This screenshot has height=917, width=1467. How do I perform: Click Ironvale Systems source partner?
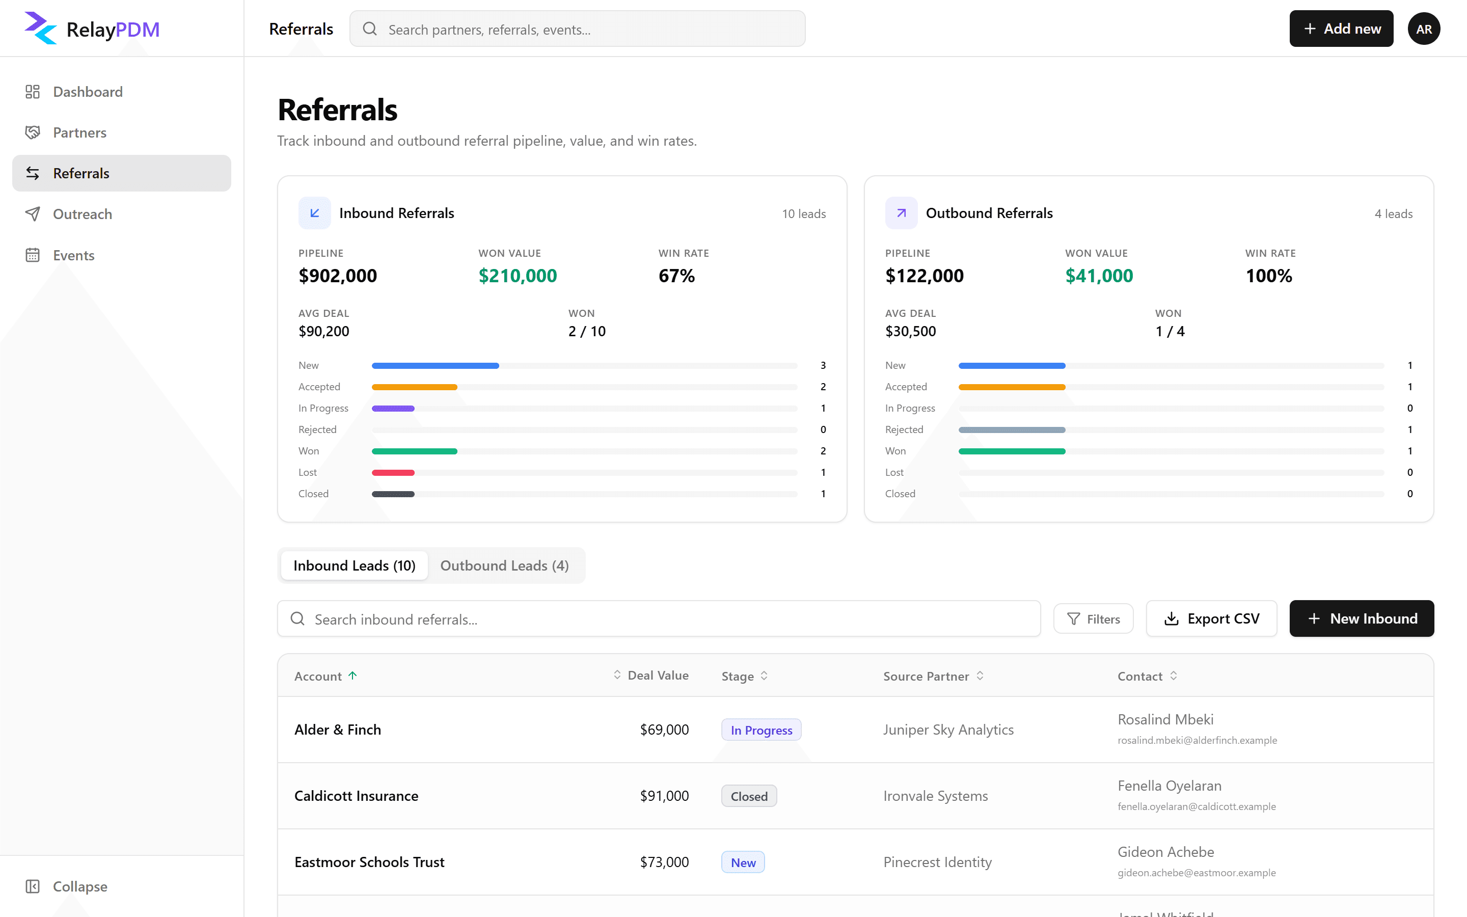pyautogui.click(x=935, y=796)
